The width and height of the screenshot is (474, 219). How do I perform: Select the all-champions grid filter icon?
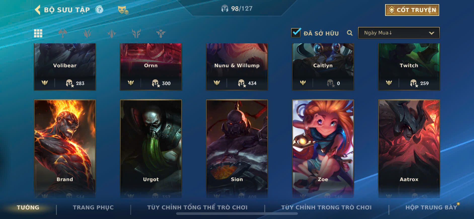click(38, 33)
